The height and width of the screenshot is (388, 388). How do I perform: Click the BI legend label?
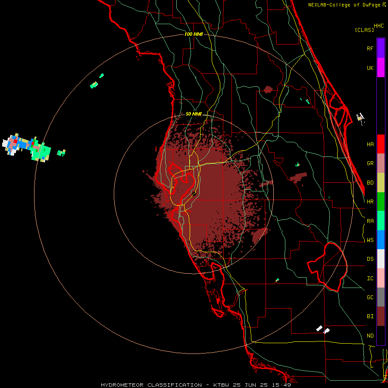pyautogui.click(x=370, y=316)
